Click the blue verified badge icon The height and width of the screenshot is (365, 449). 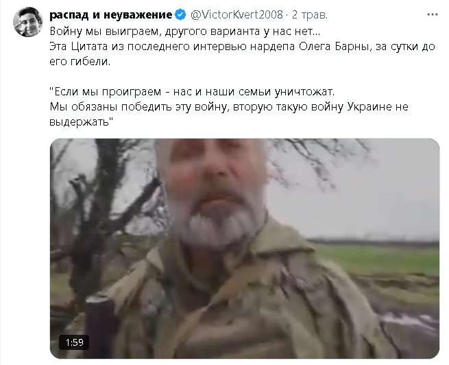(x=180, y=14)
